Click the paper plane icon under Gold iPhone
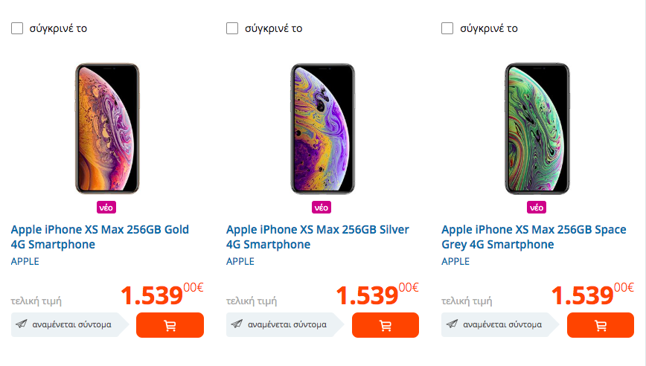The width and height of the screenshot is (646, 366). pyautogui.click(x=22, y=324)
